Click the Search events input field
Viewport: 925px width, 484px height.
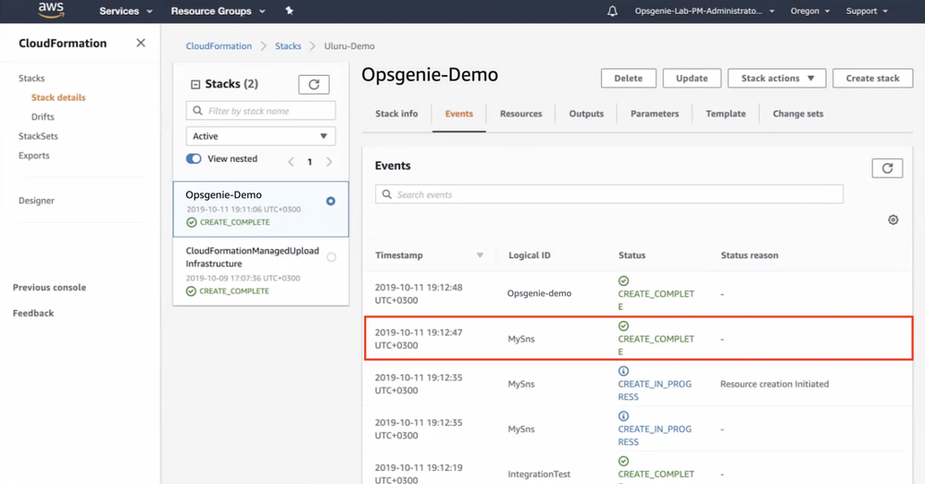click(609, 194)
